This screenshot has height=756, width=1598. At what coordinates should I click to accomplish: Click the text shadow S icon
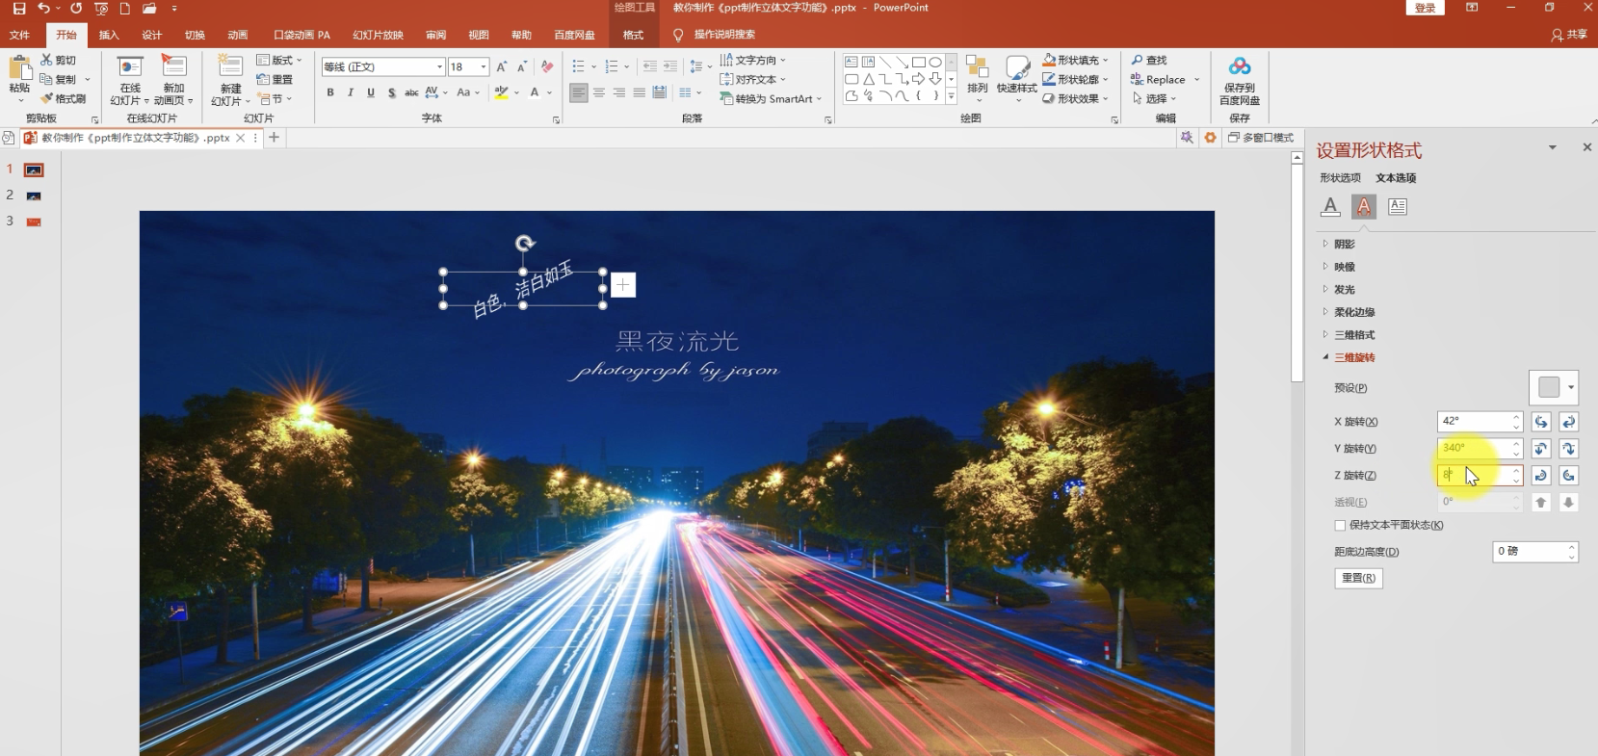(x=391, y=92)
